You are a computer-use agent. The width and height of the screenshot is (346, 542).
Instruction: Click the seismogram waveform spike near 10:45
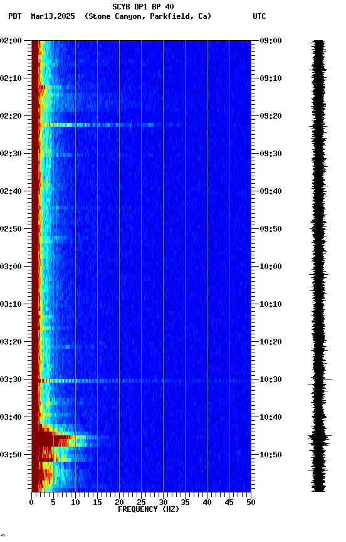(320, 437)
